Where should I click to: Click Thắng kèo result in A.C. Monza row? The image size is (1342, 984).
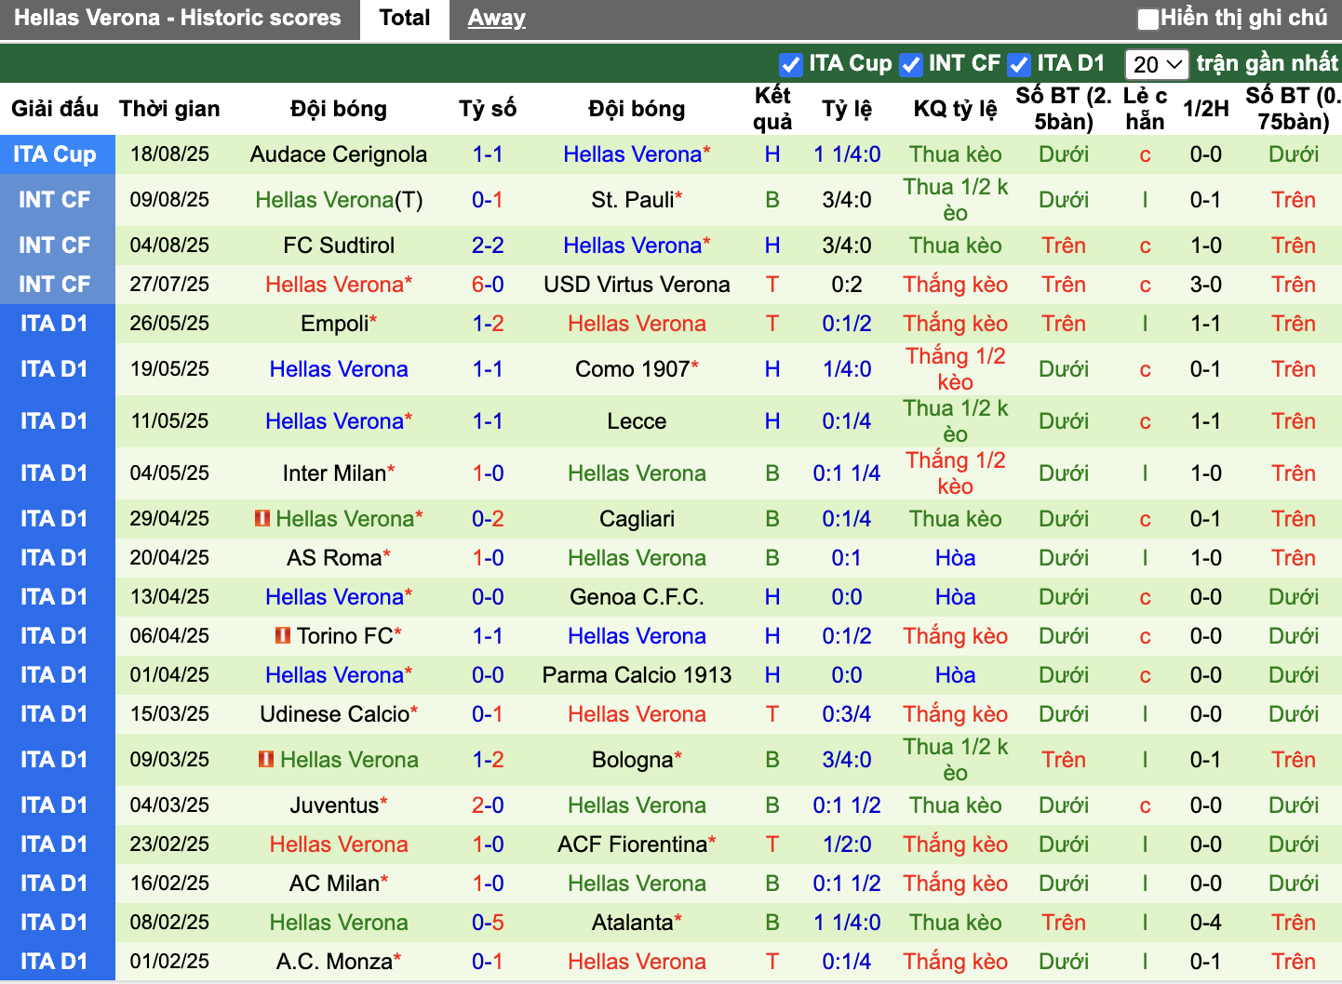[x=955, y=962]
